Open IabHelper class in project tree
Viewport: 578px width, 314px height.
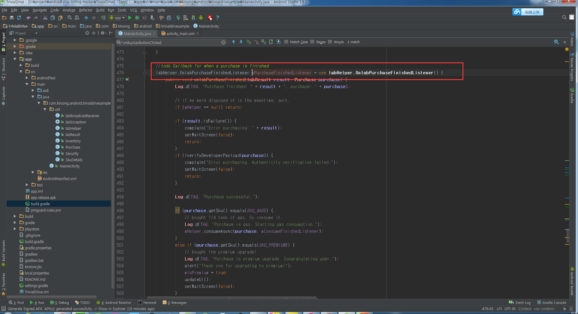point(73,128)
